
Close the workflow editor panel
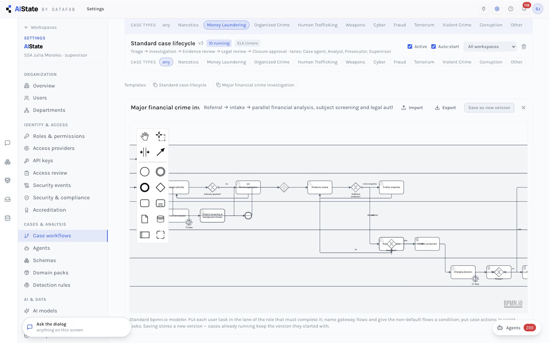(523, 108)
